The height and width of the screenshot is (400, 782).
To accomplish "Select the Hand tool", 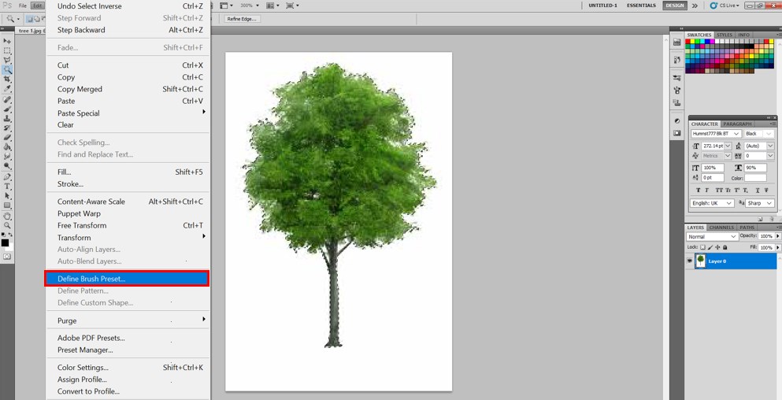I will tap(7, 215).
